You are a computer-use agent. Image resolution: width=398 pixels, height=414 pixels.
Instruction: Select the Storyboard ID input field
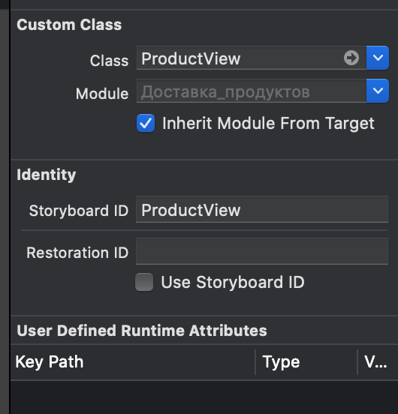click(262, 209)
